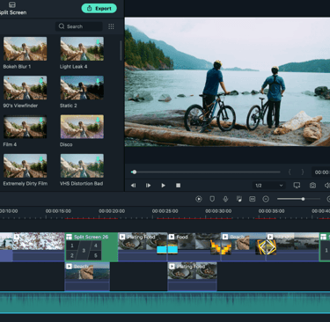
Task: Download the Disco effect
Action: coord(98,120)
